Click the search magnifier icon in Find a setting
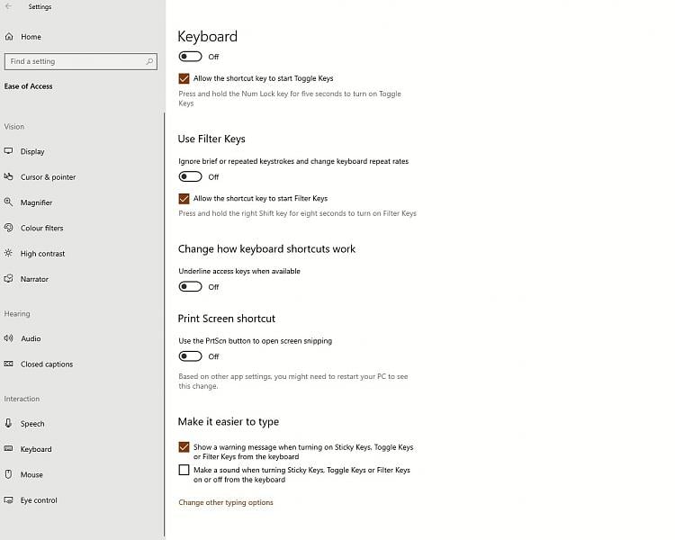The image size is (675, 540). (x=149, y=61)
